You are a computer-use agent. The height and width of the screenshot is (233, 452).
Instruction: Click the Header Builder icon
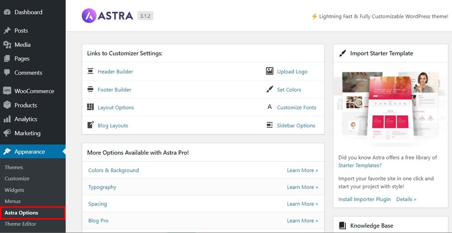[90, 71]
